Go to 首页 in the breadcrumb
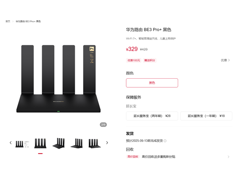238x178 pixels. 8,21
